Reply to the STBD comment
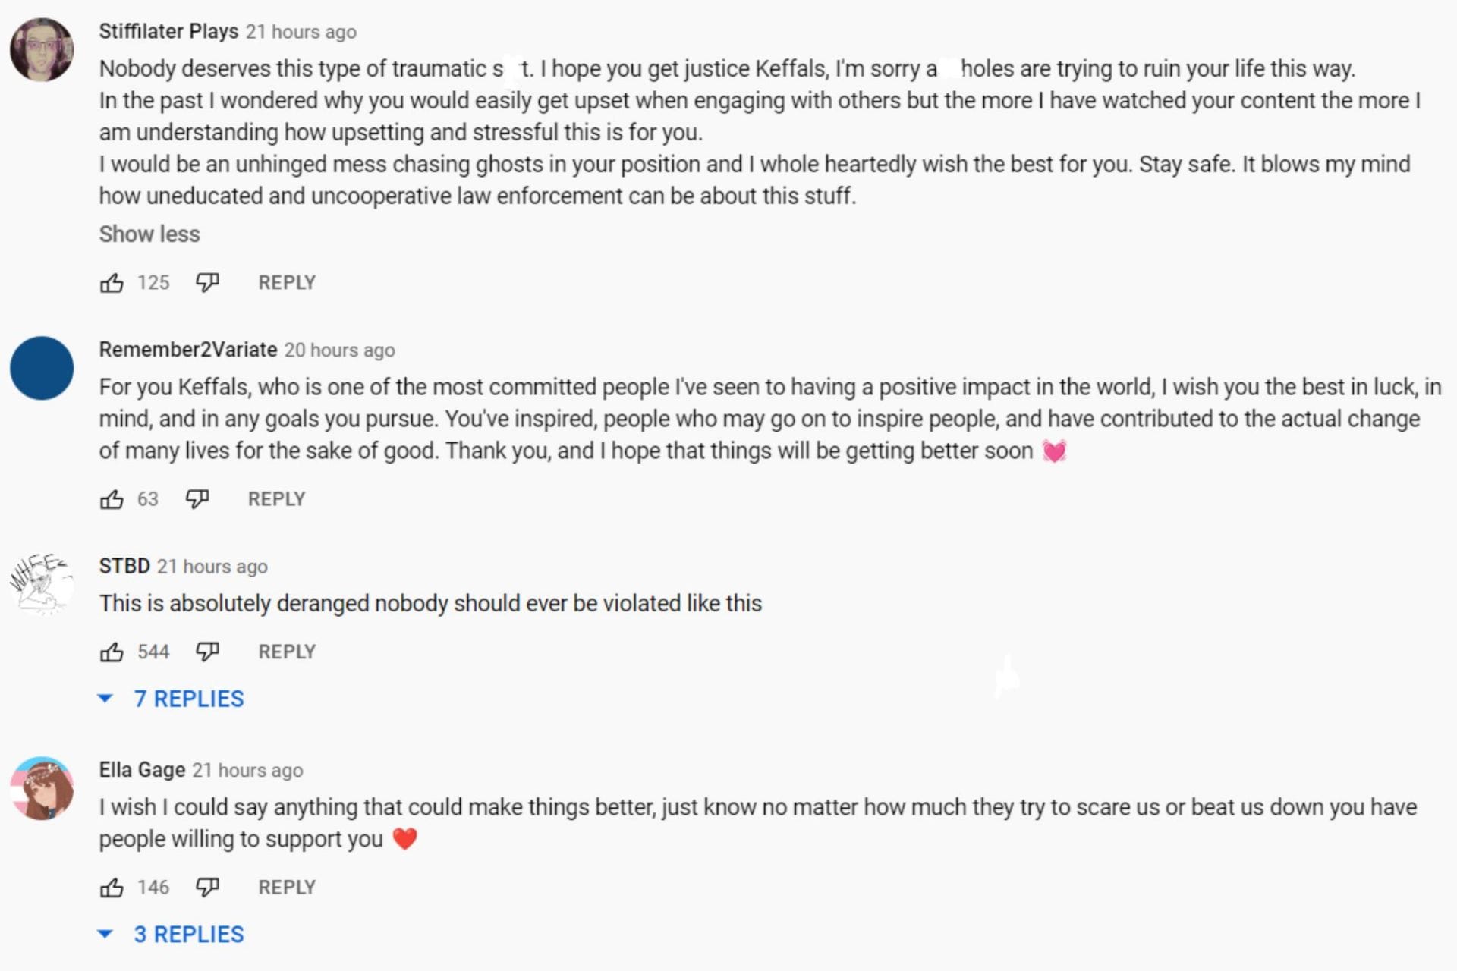 287,652
